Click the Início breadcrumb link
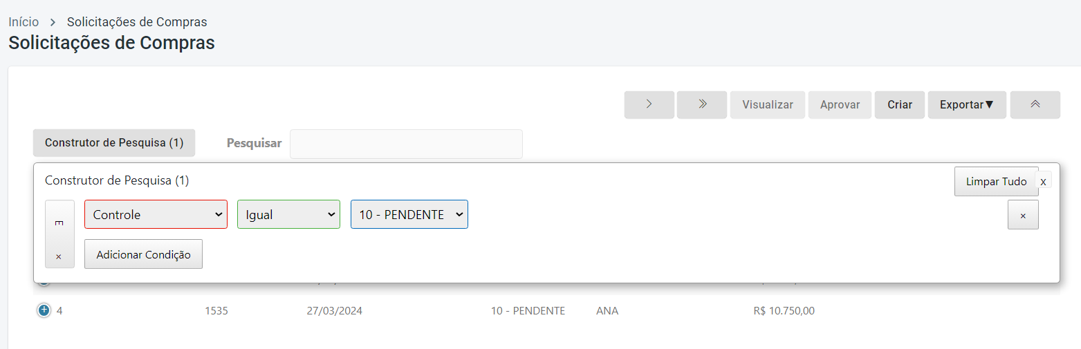Viewport: 1081px width, 349px height. 24,22
